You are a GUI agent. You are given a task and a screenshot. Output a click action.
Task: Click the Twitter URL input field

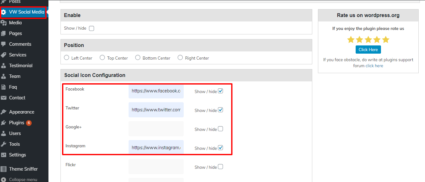(x=156, y=110)
